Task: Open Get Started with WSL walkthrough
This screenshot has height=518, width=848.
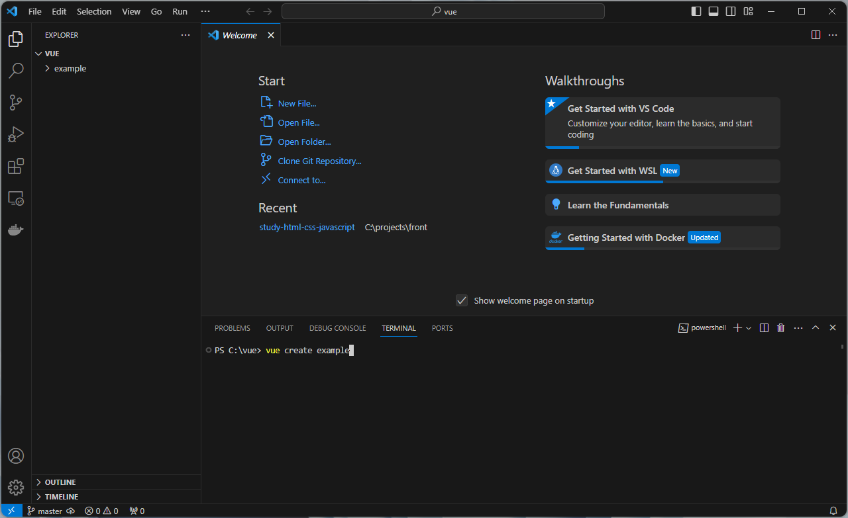Action: tap(662, 171)
